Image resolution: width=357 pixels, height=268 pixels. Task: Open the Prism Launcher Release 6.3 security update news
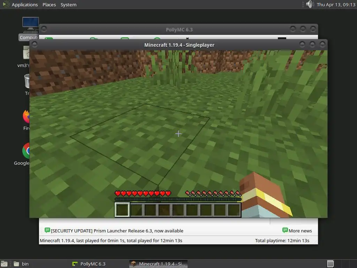117,231
